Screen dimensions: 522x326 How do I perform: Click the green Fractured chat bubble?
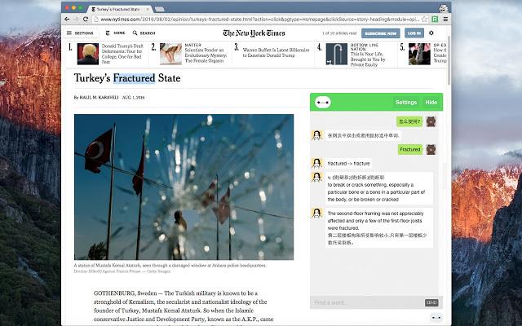click(x=409, y=150)
